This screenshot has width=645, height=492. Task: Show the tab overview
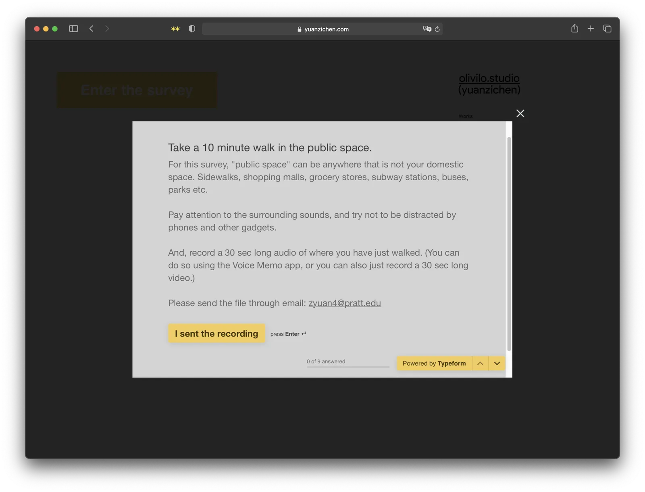click(607, 29)
